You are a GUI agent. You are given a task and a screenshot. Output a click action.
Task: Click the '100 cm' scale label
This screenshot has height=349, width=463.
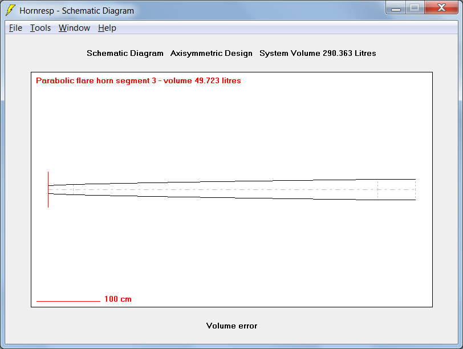click(118, 299)
